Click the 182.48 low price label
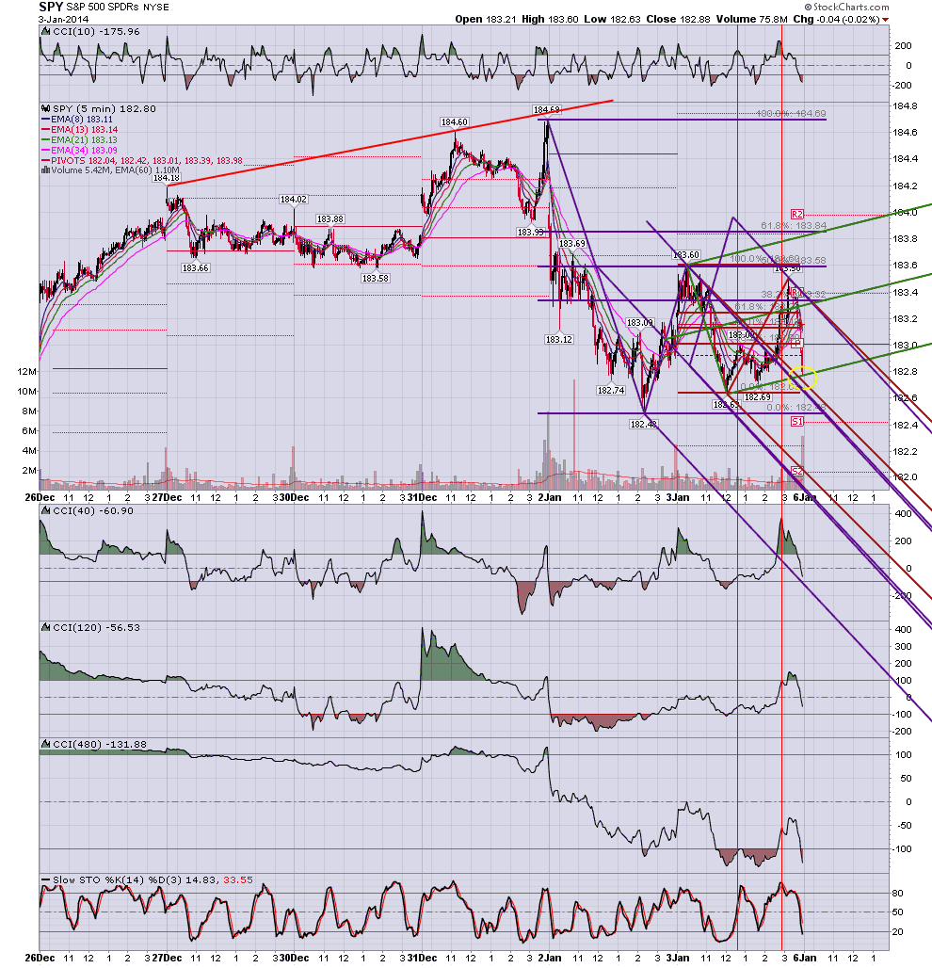The height and width of the screenshot is (968, 932). click(643, 424)
